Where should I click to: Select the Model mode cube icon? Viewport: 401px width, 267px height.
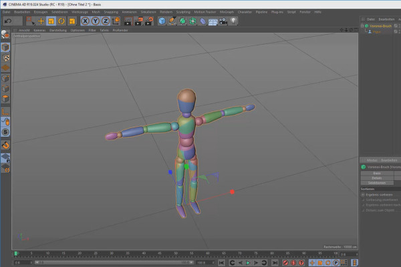pyautogui.click(x=5, y=47)
